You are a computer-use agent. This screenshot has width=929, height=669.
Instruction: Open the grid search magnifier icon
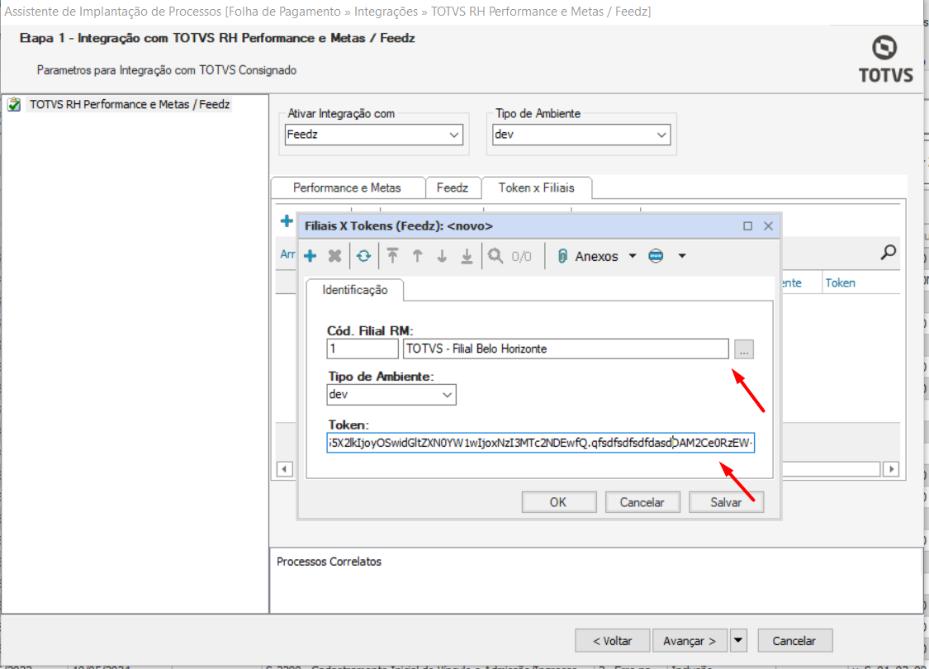point(888,253)
